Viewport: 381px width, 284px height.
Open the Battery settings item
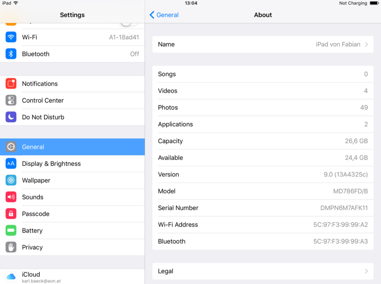[72, 230]
